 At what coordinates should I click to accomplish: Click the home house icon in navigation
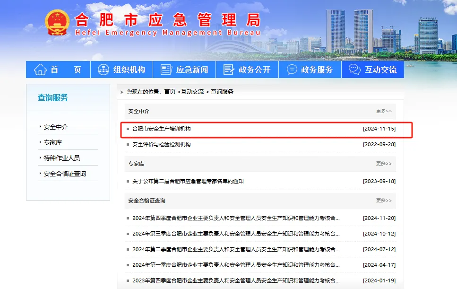pyautogui.click(x=40, y=70)
